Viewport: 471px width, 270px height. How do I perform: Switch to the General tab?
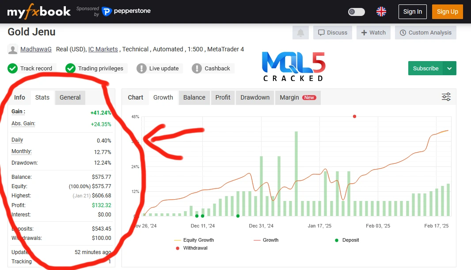point(70,97)
